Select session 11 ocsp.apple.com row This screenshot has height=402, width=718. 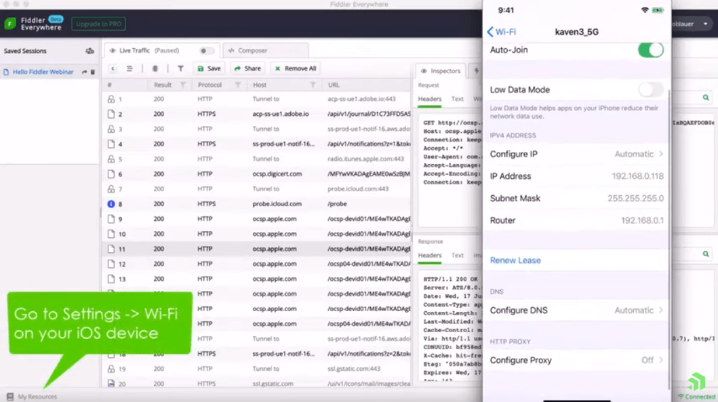[x=258, y=249]
